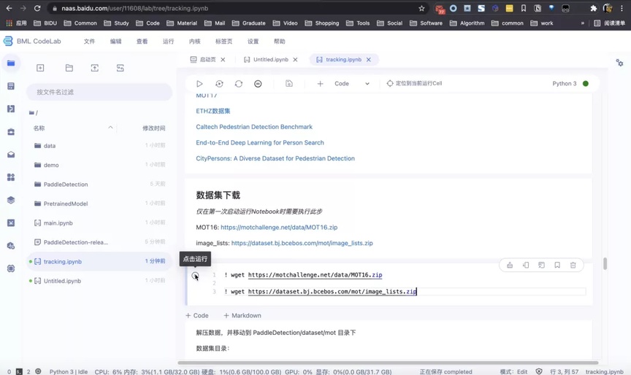Click the horizontal scrollbar at bottom

388,363
